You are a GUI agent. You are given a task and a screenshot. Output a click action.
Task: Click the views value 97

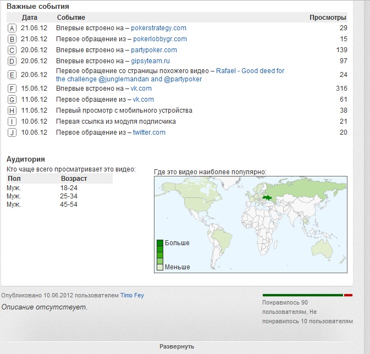coord(343,61)
